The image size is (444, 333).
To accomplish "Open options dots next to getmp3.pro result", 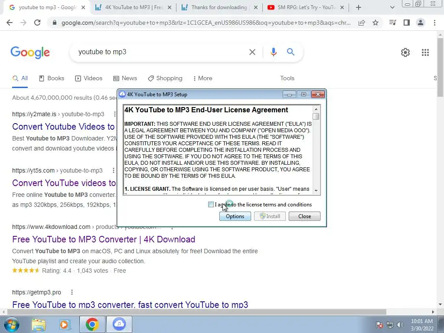I will [72, 292].
